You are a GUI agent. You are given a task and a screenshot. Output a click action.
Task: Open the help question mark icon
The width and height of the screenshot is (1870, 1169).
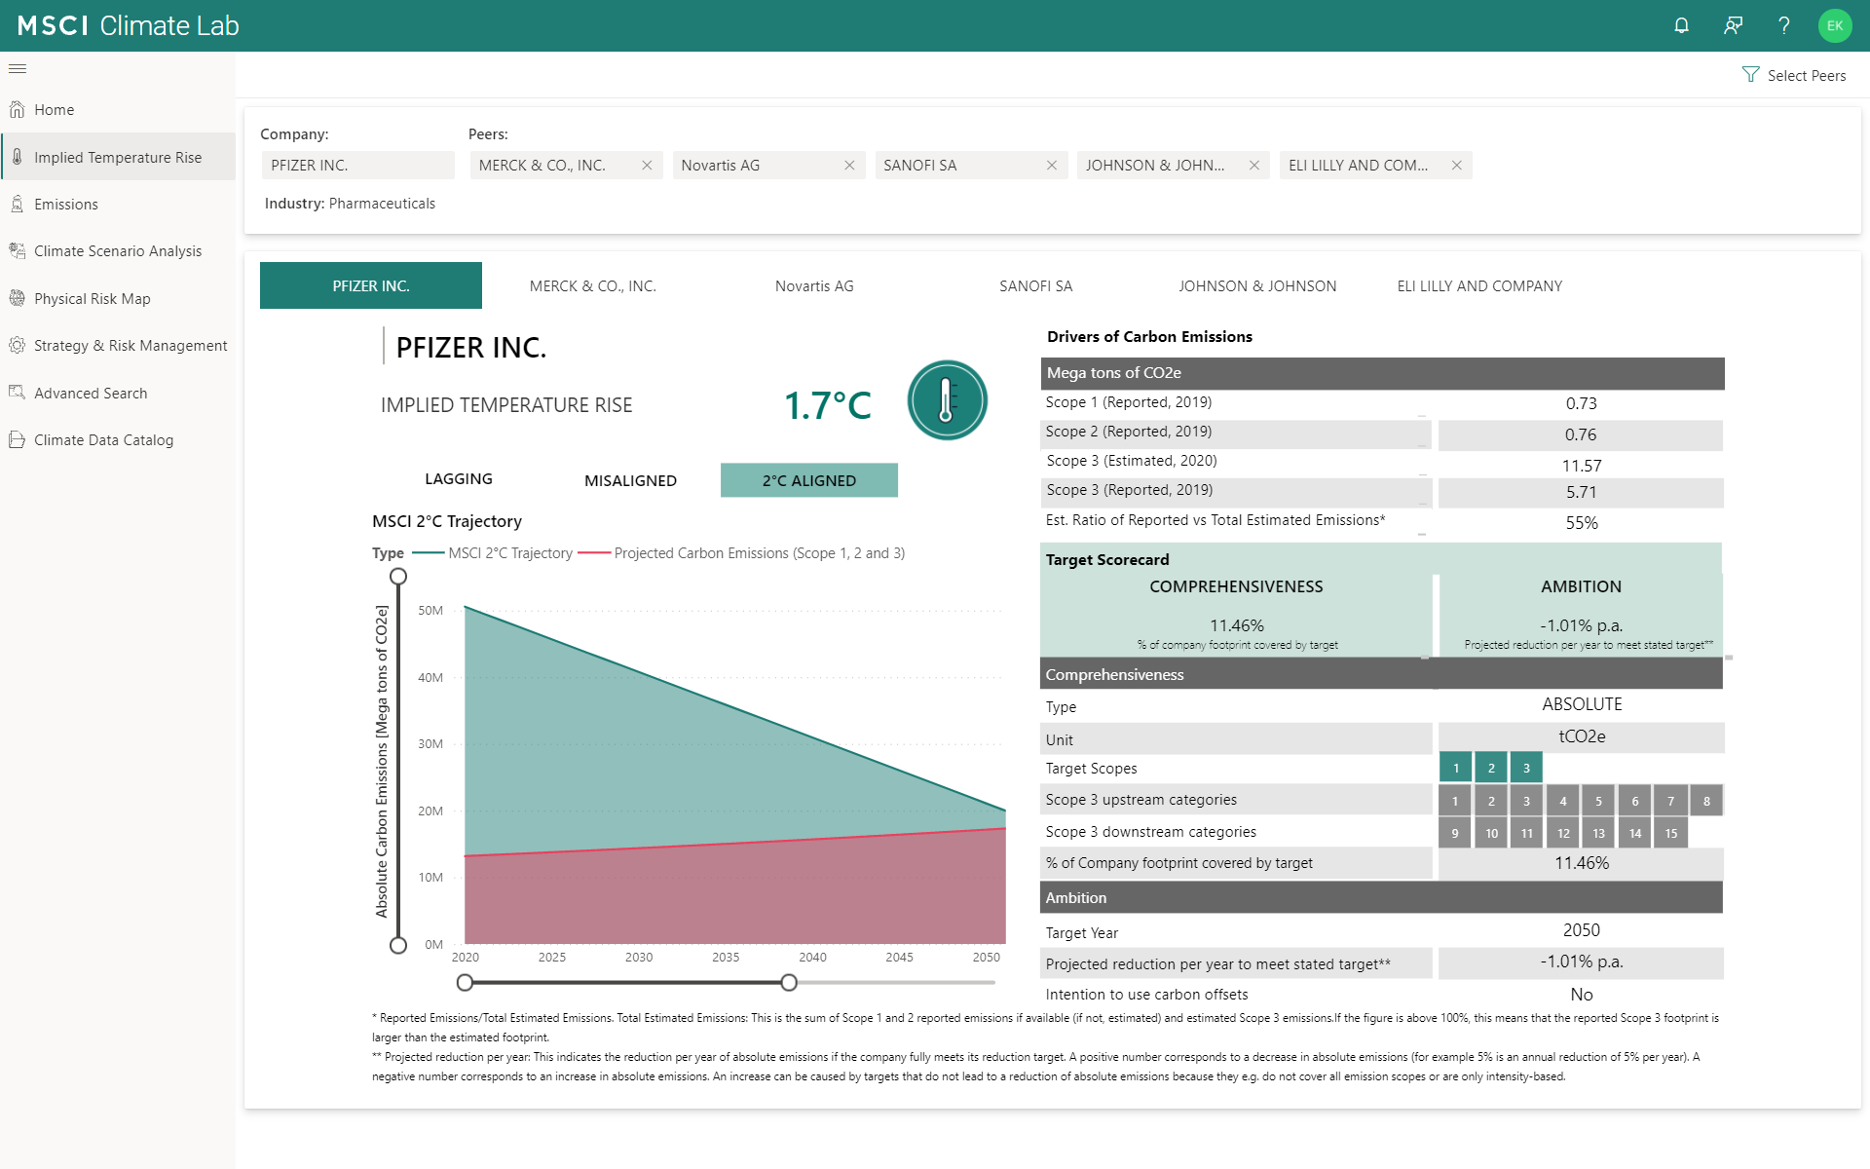click(x=1783, y=25)
